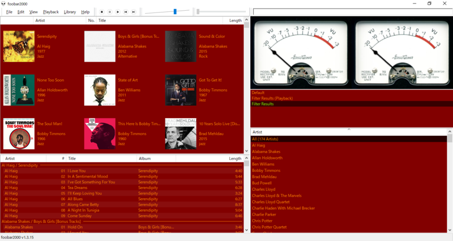Select the Serendipity album cover
Image resolution: width=453 pixels, height=241 pixels.
[x=19, y=46]
